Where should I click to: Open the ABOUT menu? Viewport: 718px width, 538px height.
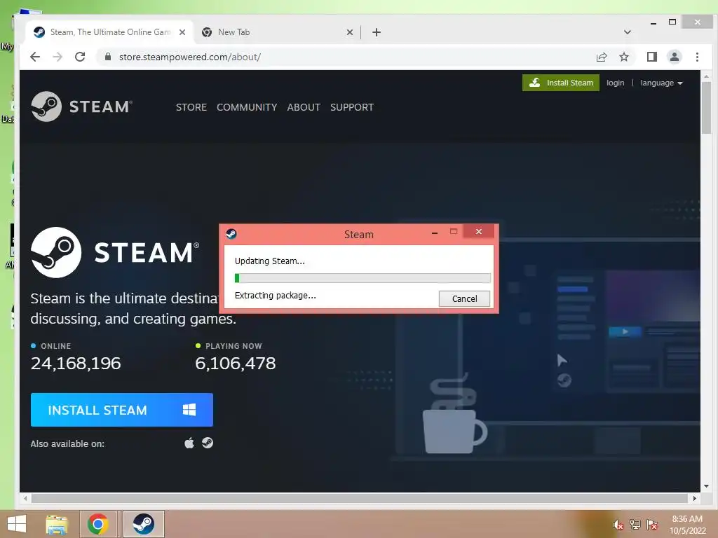tap(304, 107)
